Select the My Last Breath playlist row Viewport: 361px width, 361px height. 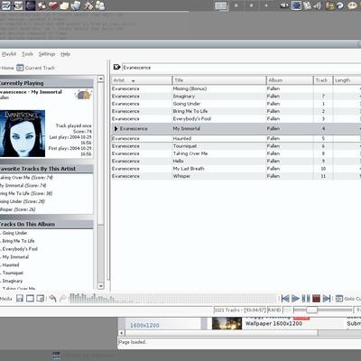click(x=236, y=169)
